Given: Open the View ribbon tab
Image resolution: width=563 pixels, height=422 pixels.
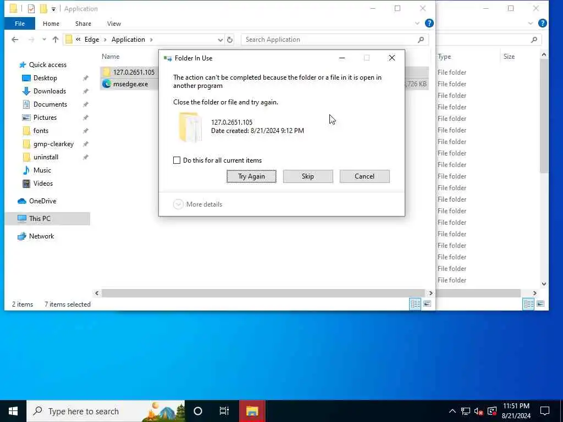Looking at the screenshot, I should point(114,24).
